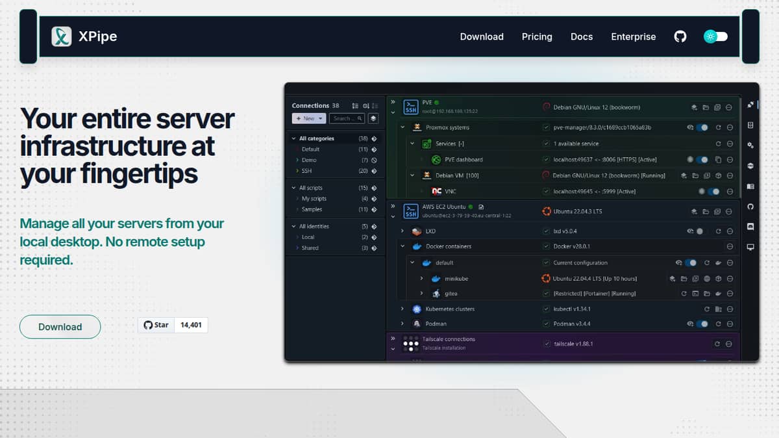The image size is (779, 438).
Task: Open the Download page from navbar
Action: point(482,37)
